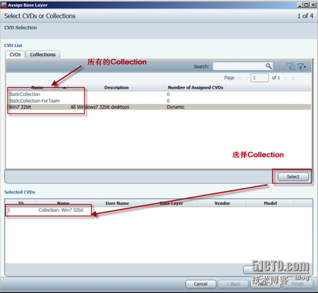Screen dimensions: 318x293
Task: Go to the first page arrow
Action: 240,78
